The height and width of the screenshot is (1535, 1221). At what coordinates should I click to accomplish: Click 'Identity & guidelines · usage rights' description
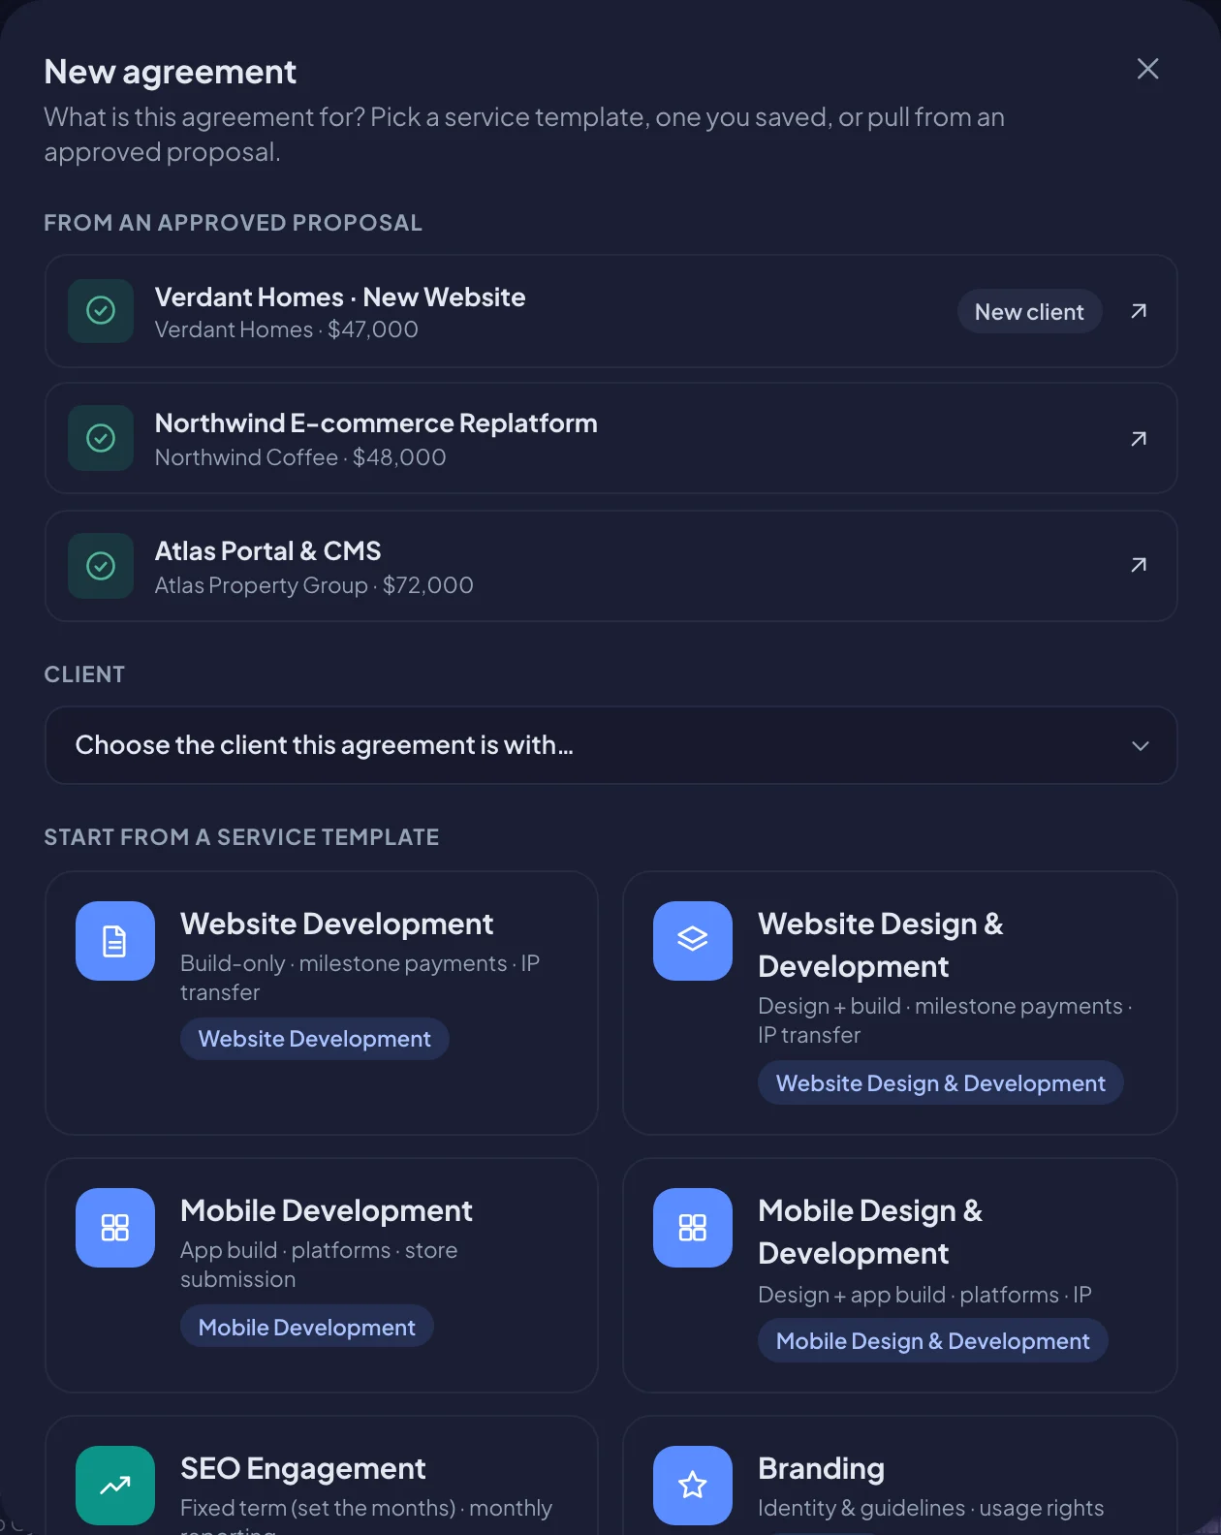click(930, 1508)
